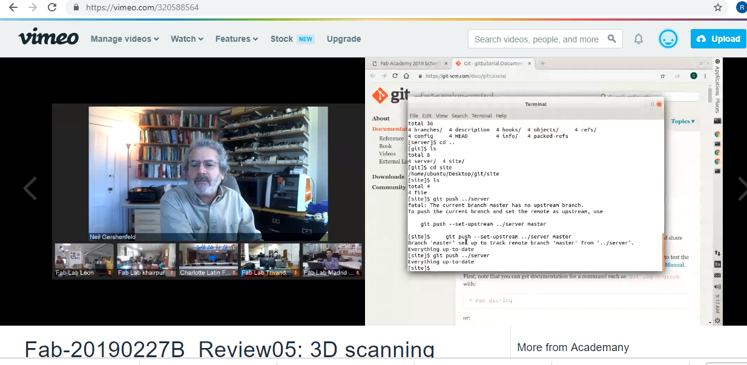
Task: Open the View menu in the Terminal window
Action: coord(441,116)
